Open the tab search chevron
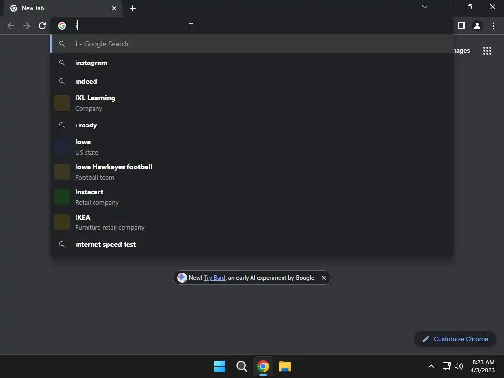 coord(425,7)
